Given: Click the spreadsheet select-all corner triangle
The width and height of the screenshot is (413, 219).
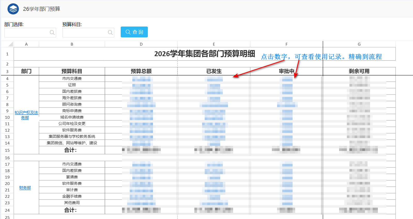Looking at the screenshot, I should coord(10,44).
